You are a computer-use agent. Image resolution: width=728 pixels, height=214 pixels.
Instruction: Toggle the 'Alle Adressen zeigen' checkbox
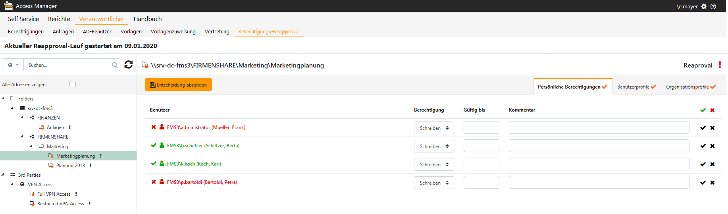point(73,84)
